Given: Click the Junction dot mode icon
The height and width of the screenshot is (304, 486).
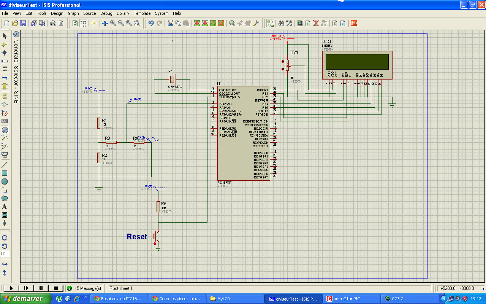Looking at the screenshot, I should tap(5, 53).
